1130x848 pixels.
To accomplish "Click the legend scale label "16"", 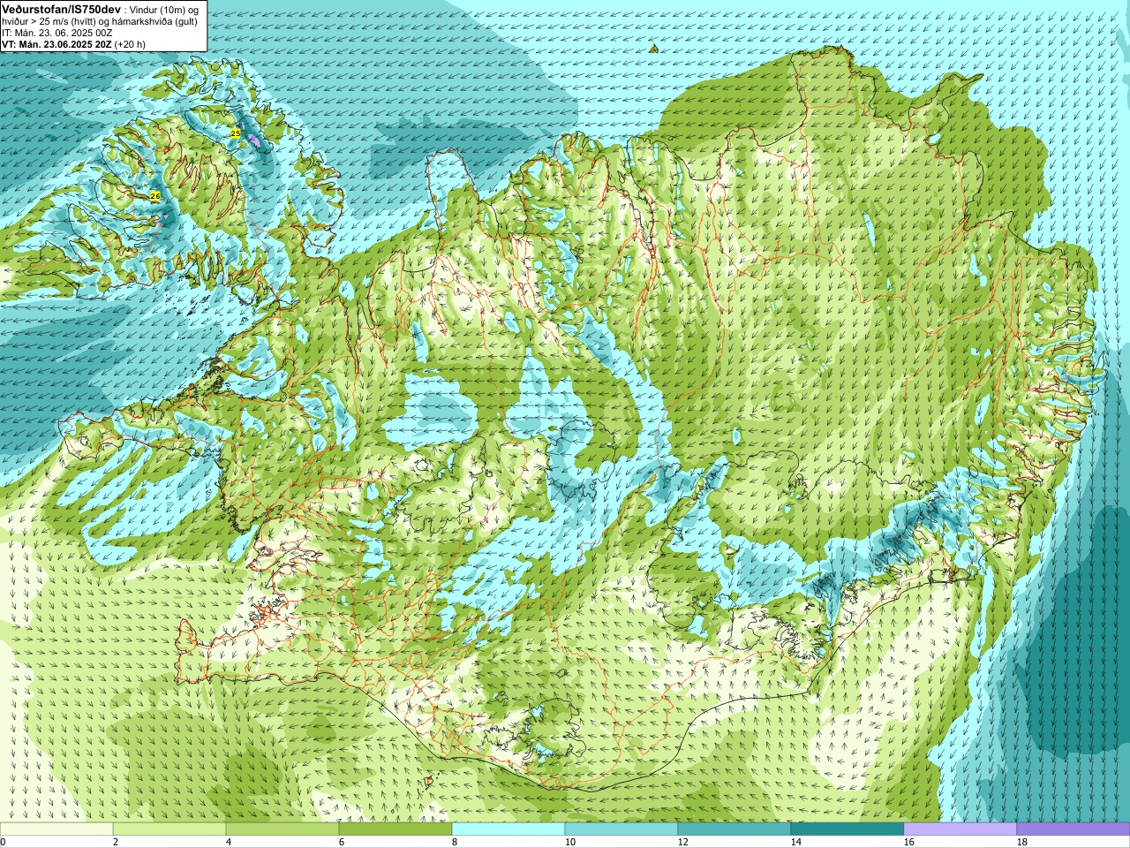I will 908,842.
